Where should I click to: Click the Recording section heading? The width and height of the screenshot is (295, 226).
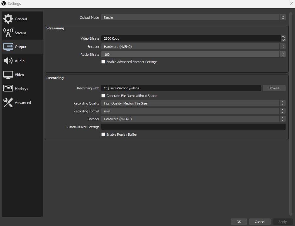pyautogui.click(x=55, y=78)
